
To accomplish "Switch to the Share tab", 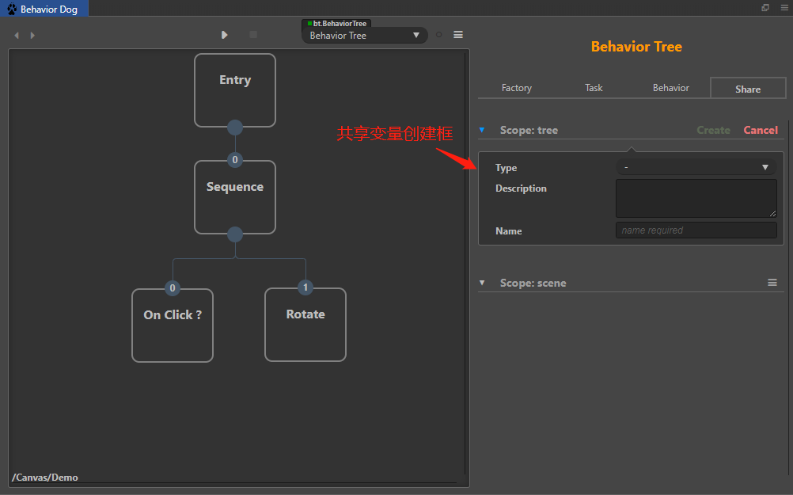I will point(748,88).
